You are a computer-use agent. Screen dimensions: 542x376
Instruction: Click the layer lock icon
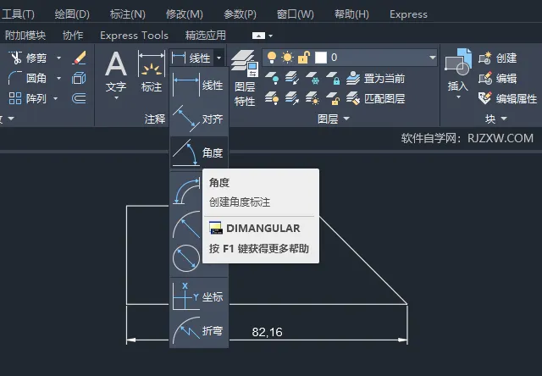333,78
